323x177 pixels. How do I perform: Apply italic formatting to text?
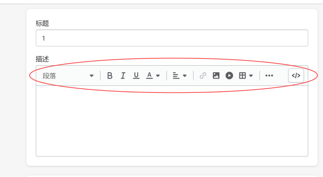click(123, 75)
